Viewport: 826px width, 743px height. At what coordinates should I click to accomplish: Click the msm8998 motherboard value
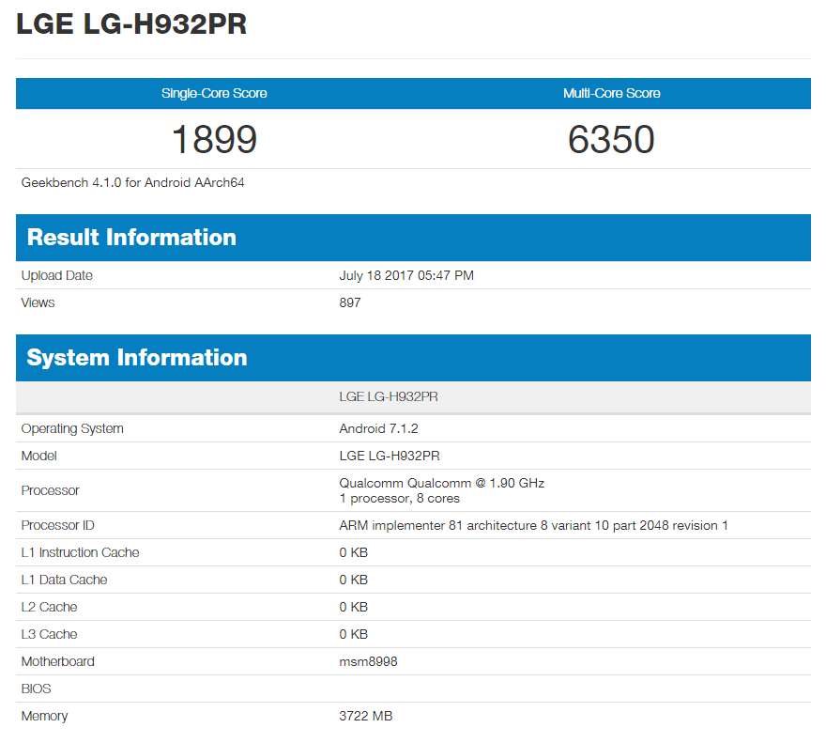tap(368, 661)
